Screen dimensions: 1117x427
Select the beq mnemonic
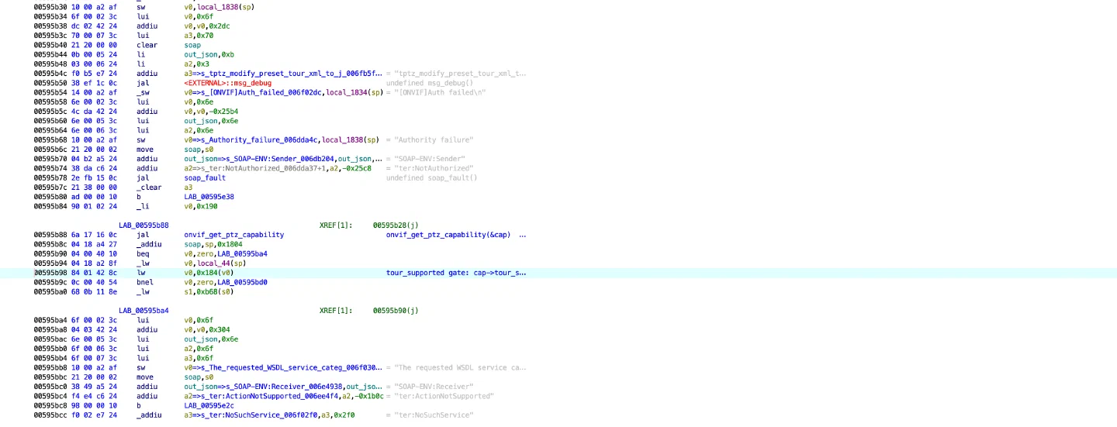[143, 253]
